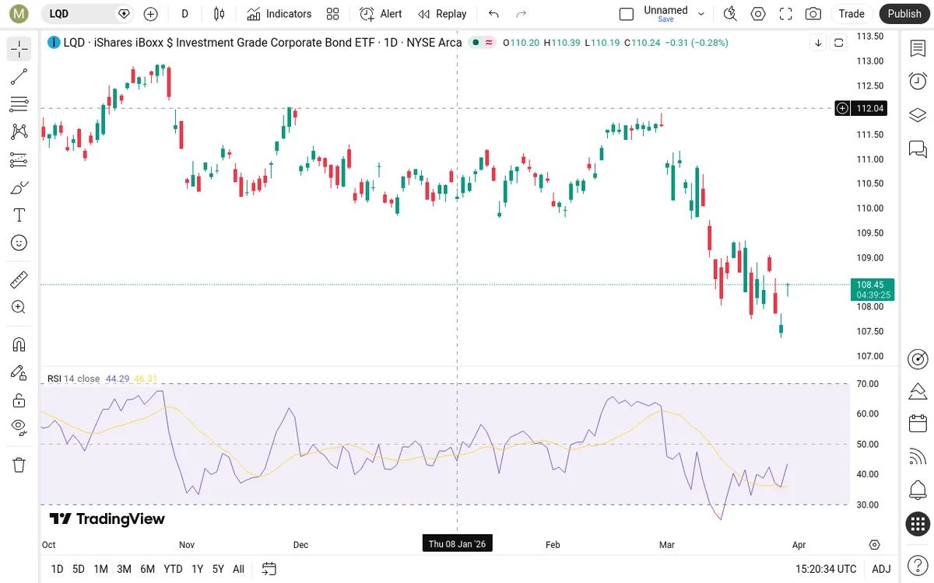
Task: Add symbol to compare with plus icon
Action: click(151, 14)
